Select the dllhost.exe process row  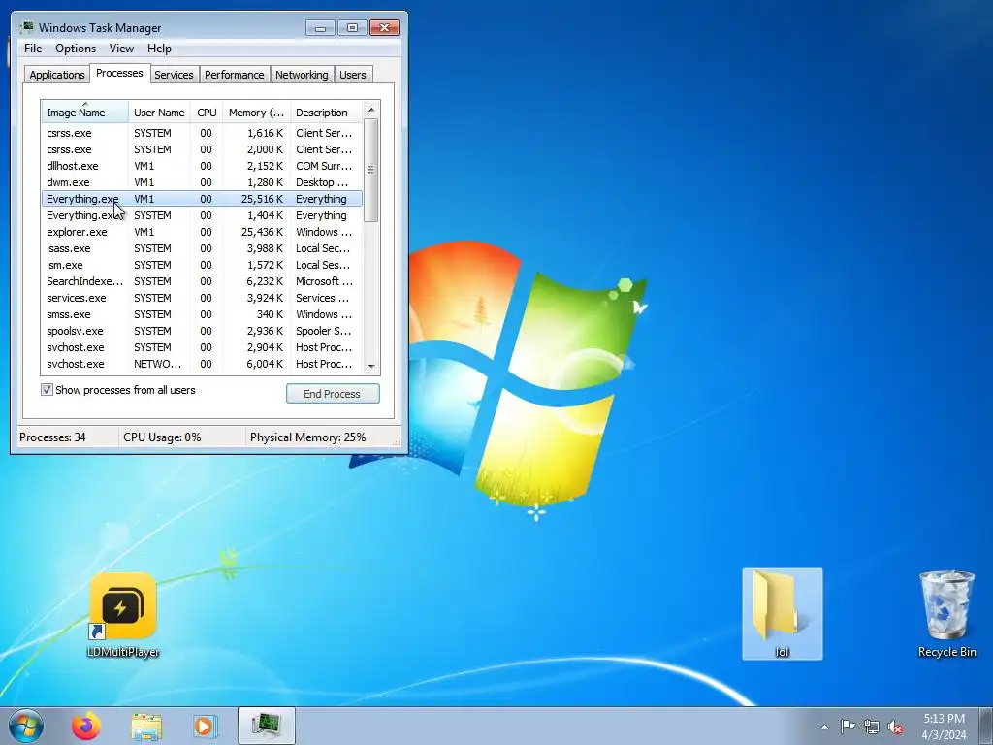202,166
